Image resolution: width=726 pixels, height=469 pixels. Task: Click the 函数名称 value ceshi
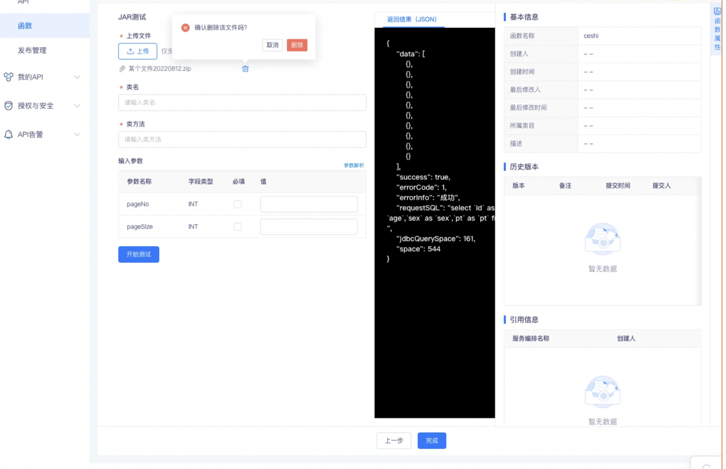click(x=591, y=36)
